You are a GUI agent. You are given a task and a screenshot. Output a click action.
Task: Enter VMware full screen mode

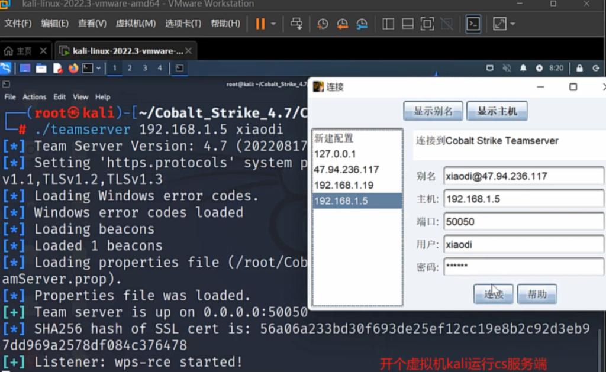click(427, 24)
